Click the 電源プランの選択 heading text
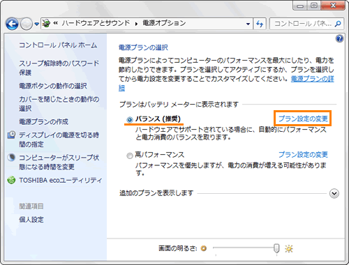The height and width of the screenshot is (265, 349). click(x=143, y=47)
